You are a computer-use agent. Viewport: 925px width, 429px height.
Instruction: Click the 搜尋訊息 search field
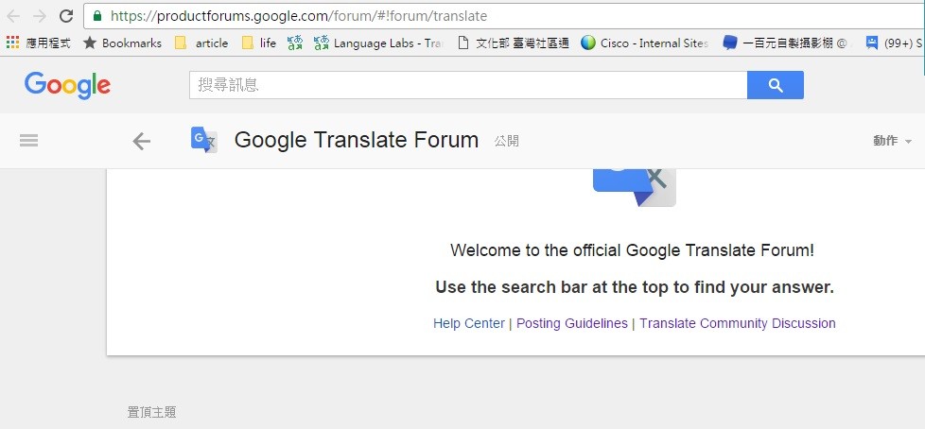[x=468, y=85]
